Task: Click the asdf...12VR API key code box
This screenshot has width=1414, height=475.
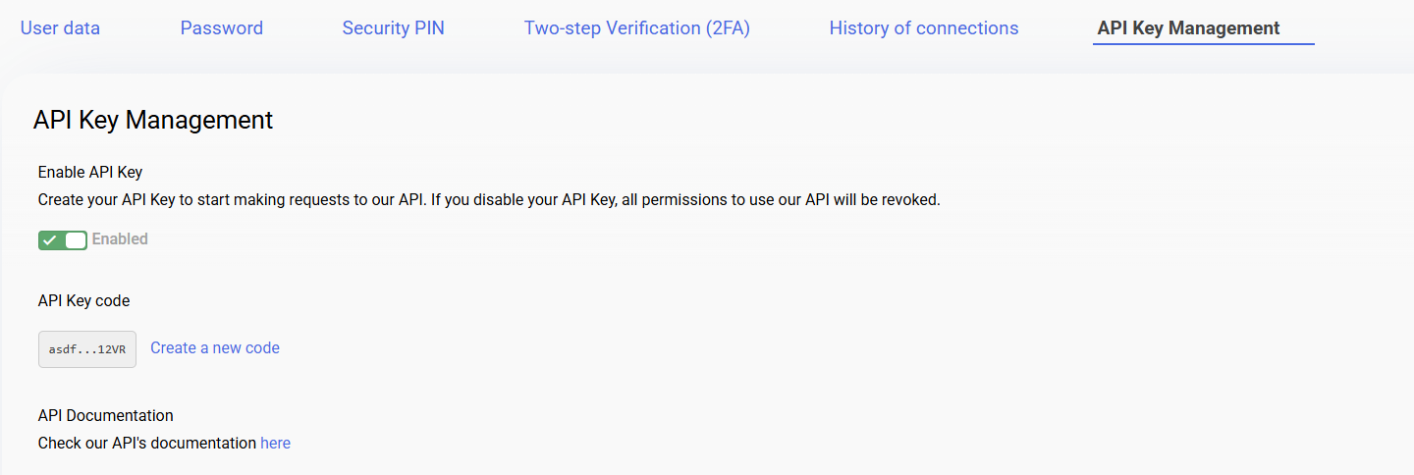Action: tap(87, 349)
